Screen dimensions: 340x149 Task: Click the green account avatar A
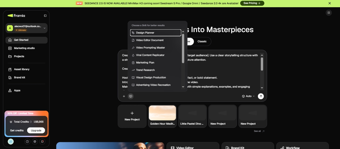point(10,28)
